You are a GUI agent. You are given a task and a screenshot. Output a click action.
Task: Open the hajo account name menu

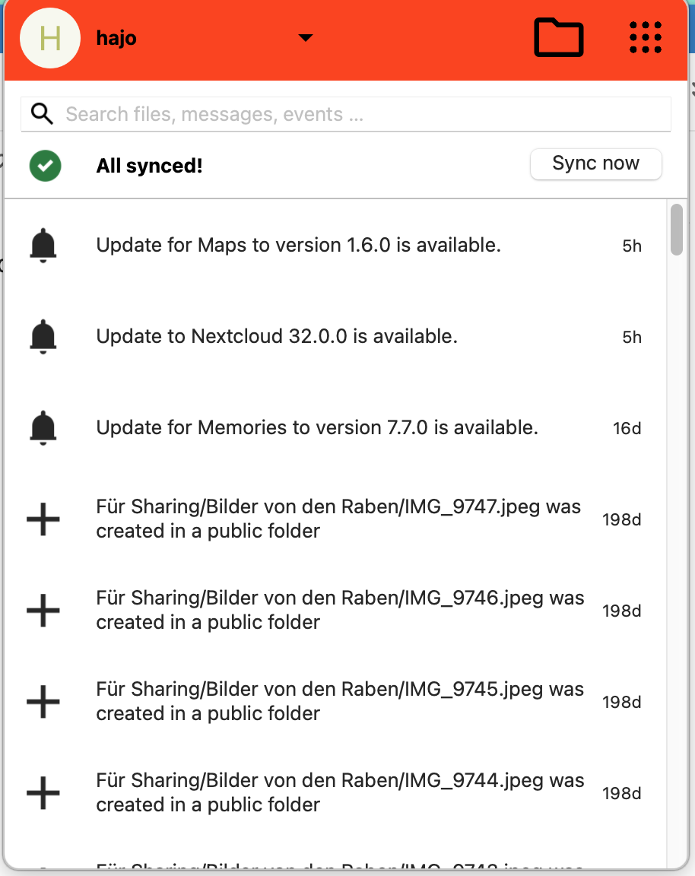[x=116, y=38]
